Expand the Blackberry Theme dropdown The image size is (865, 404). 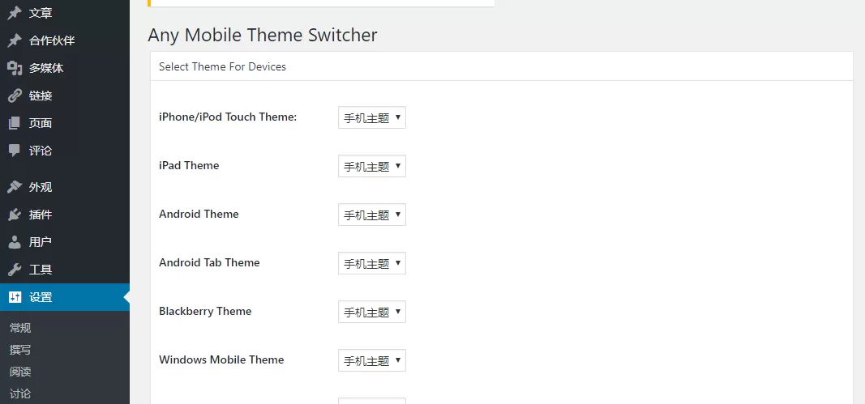pos(371,313)
